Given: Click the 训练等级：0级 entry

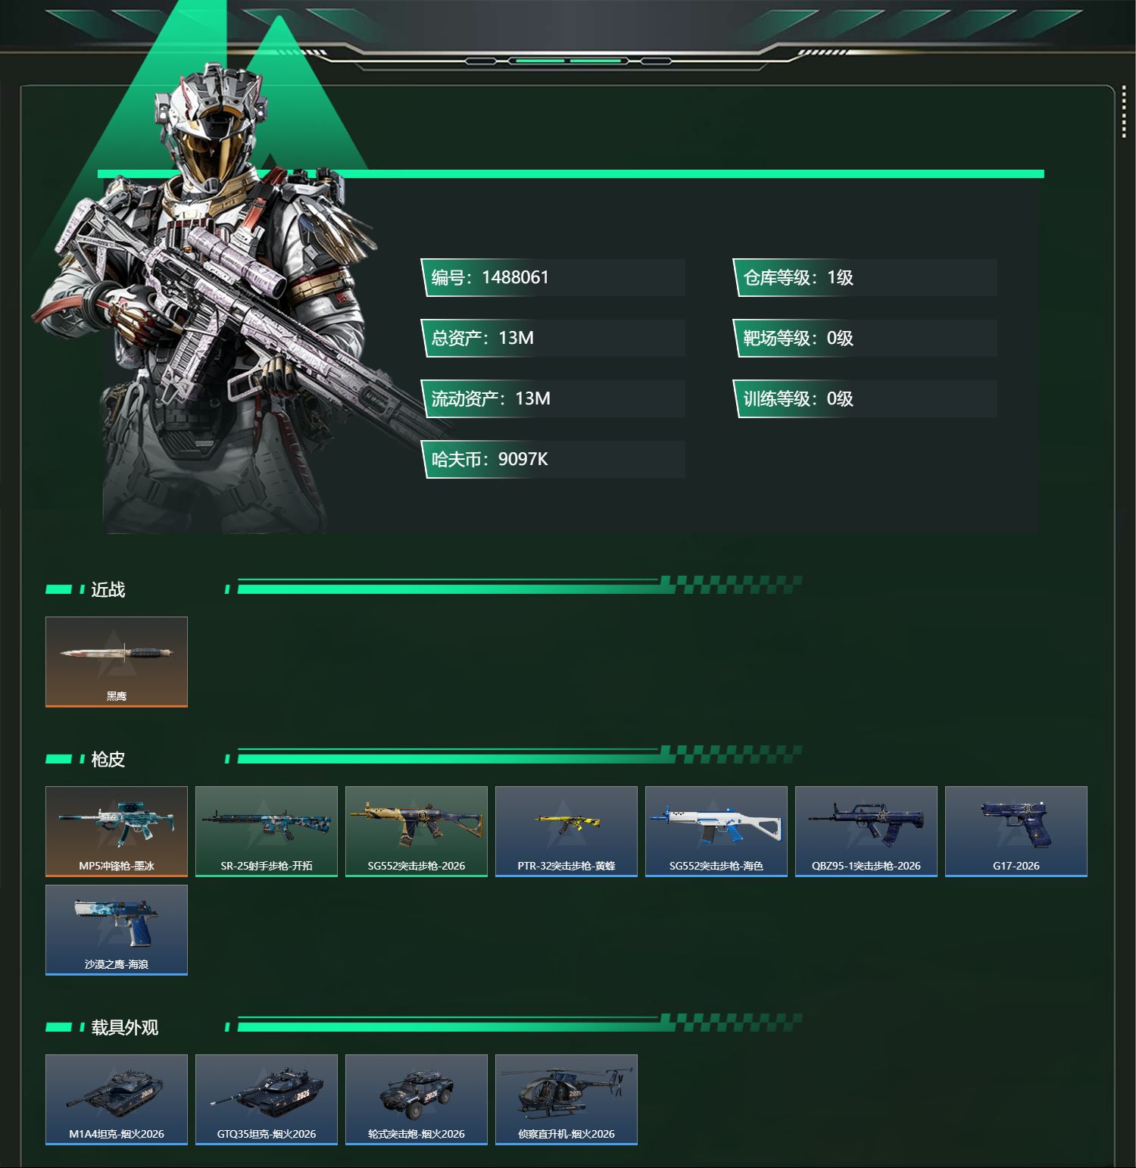Looking at the screenshot, I should (865, 398).
